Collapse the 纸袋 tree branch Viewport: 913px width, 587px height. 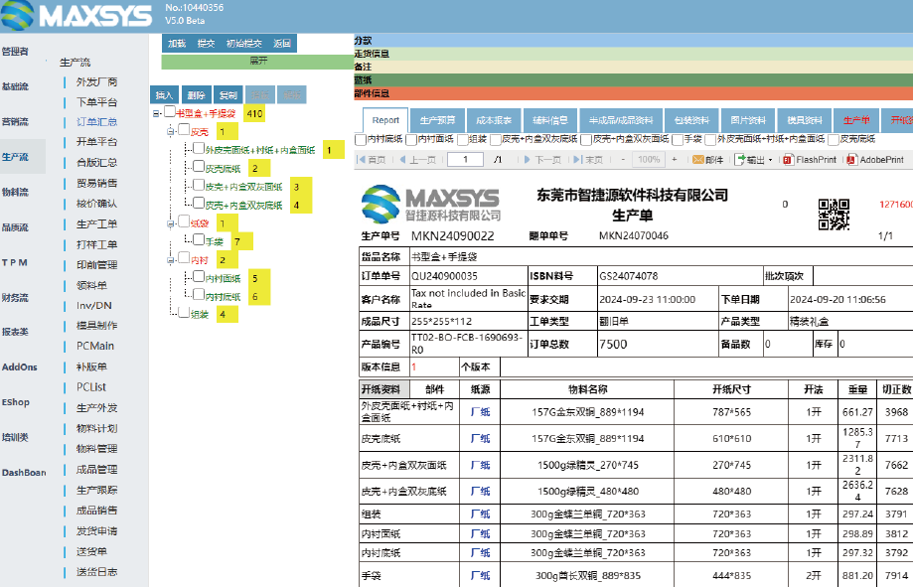click(x=171, y=223)
